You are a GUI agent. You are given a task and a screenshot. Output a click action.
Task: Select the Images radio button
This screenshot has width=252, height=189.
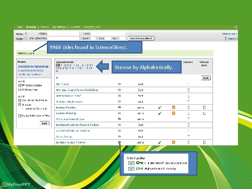(26, 38)
